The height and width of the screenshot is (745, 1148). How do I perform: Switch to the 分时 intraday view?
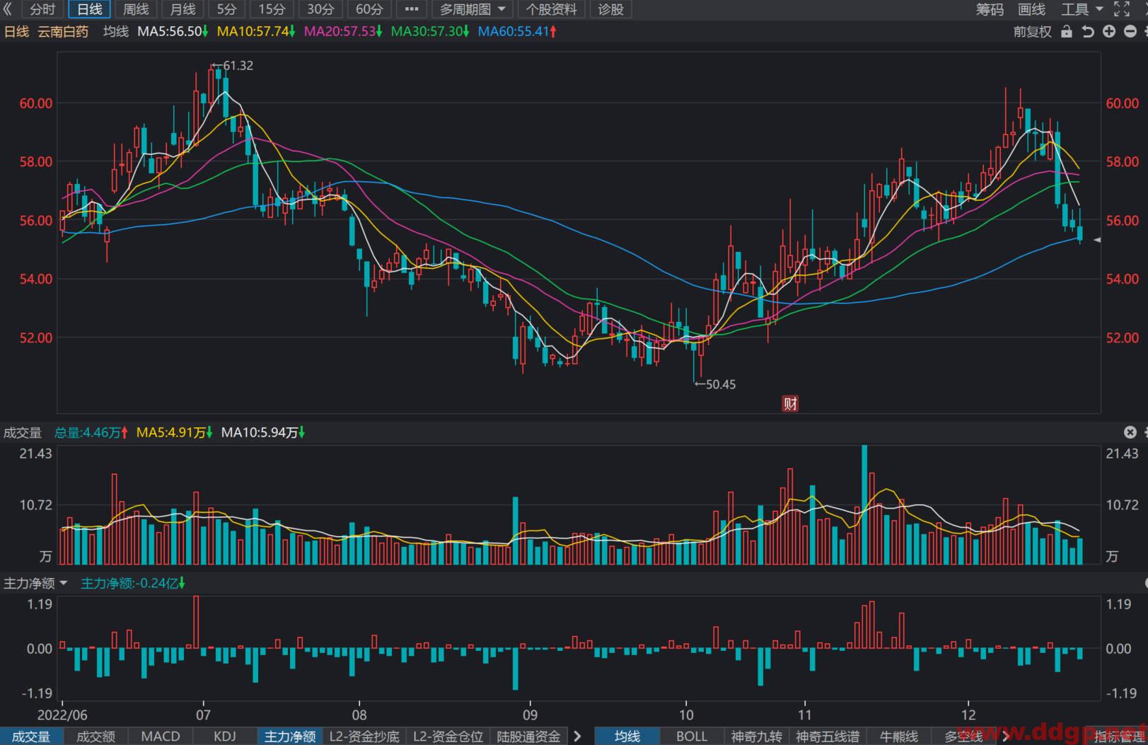[x=42, y=9]
